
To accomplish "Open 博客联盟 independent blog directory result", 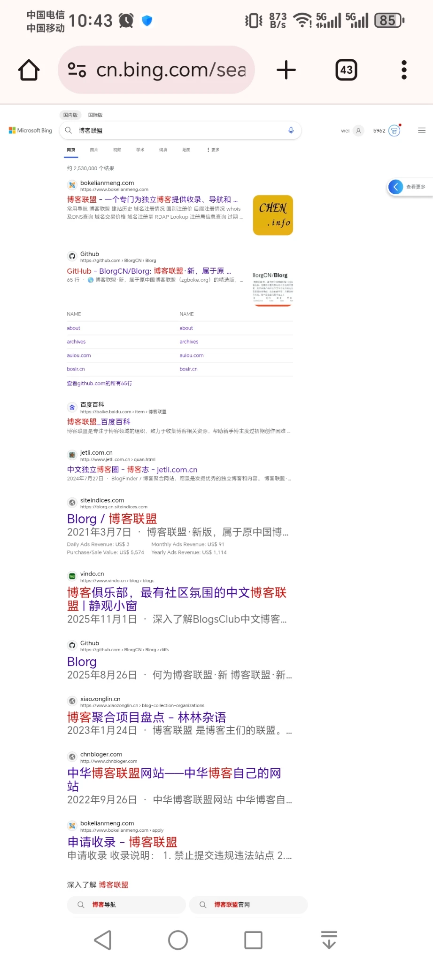I will click(152, 199).
